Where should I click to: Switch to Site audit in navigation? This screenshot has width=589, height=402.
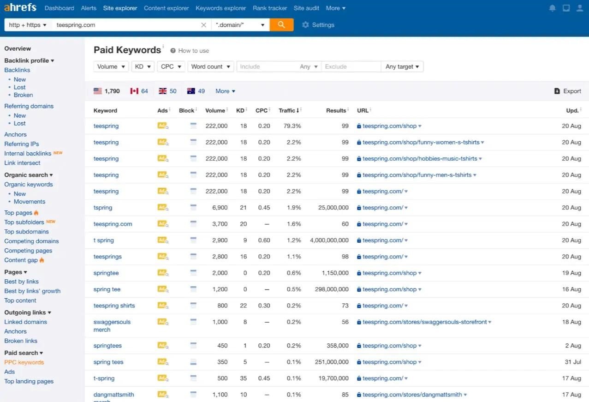(x=306, y=8)
